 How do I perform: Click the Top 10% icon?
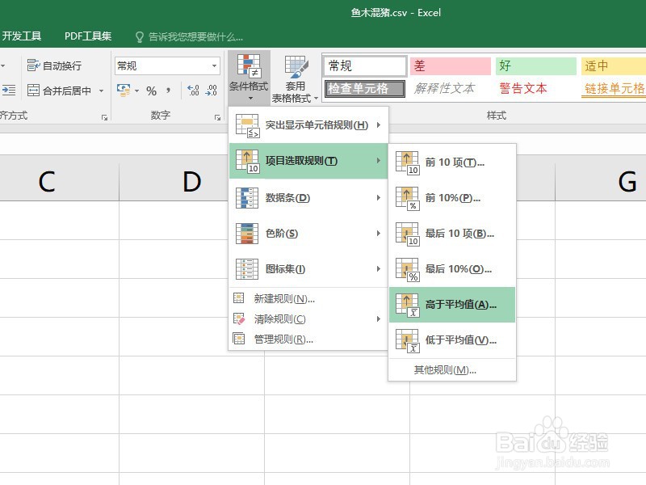tap(408, 198)
